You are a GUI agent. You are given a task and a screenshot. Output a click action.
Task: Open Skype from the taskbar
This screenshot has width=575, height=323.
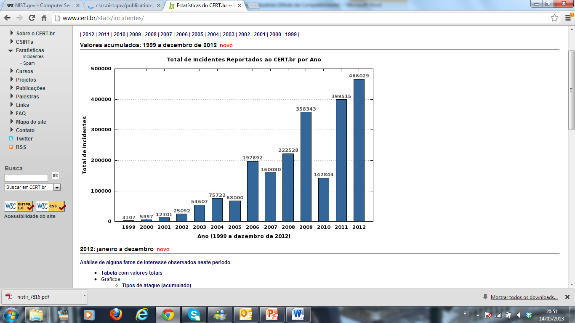point(194,314)
